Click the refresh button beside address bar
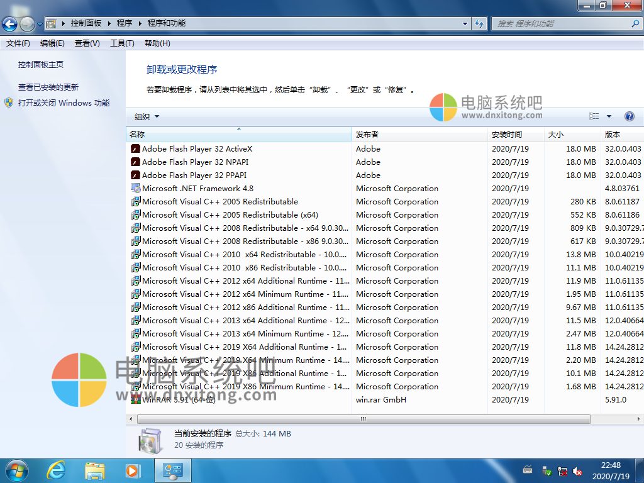Screen dimensions: 644x483 tap(479, 24)
